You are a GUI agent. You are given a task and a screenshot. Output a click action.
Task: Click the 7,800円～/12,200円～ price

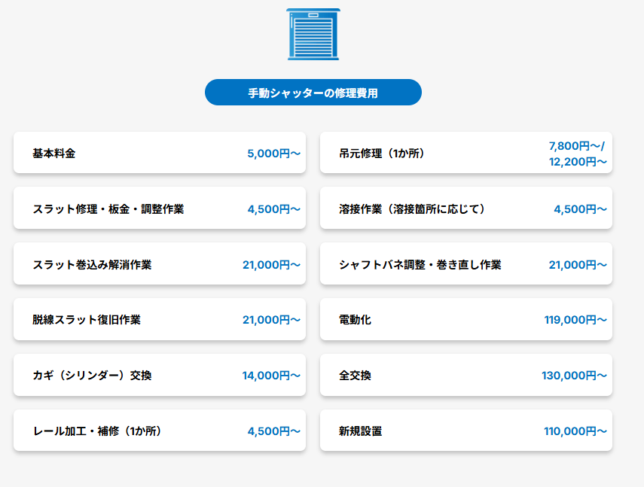[578, 154]
